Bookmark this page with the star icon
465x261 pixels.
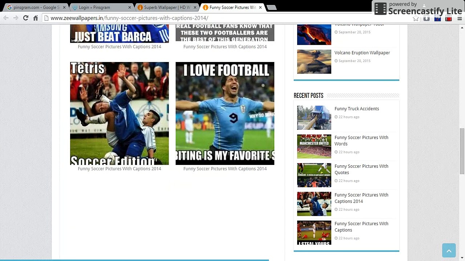(416, 18)
